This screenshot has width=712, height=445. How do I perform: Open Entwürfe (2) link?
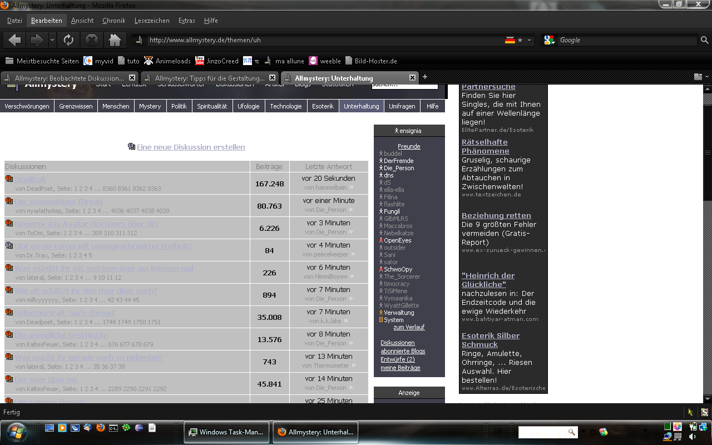[398, 359]
